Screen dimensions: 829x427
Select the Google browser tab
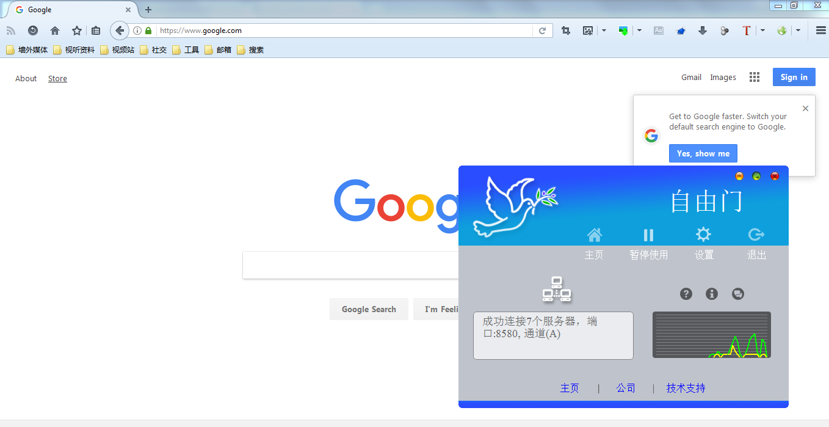(x=73, y=10)
